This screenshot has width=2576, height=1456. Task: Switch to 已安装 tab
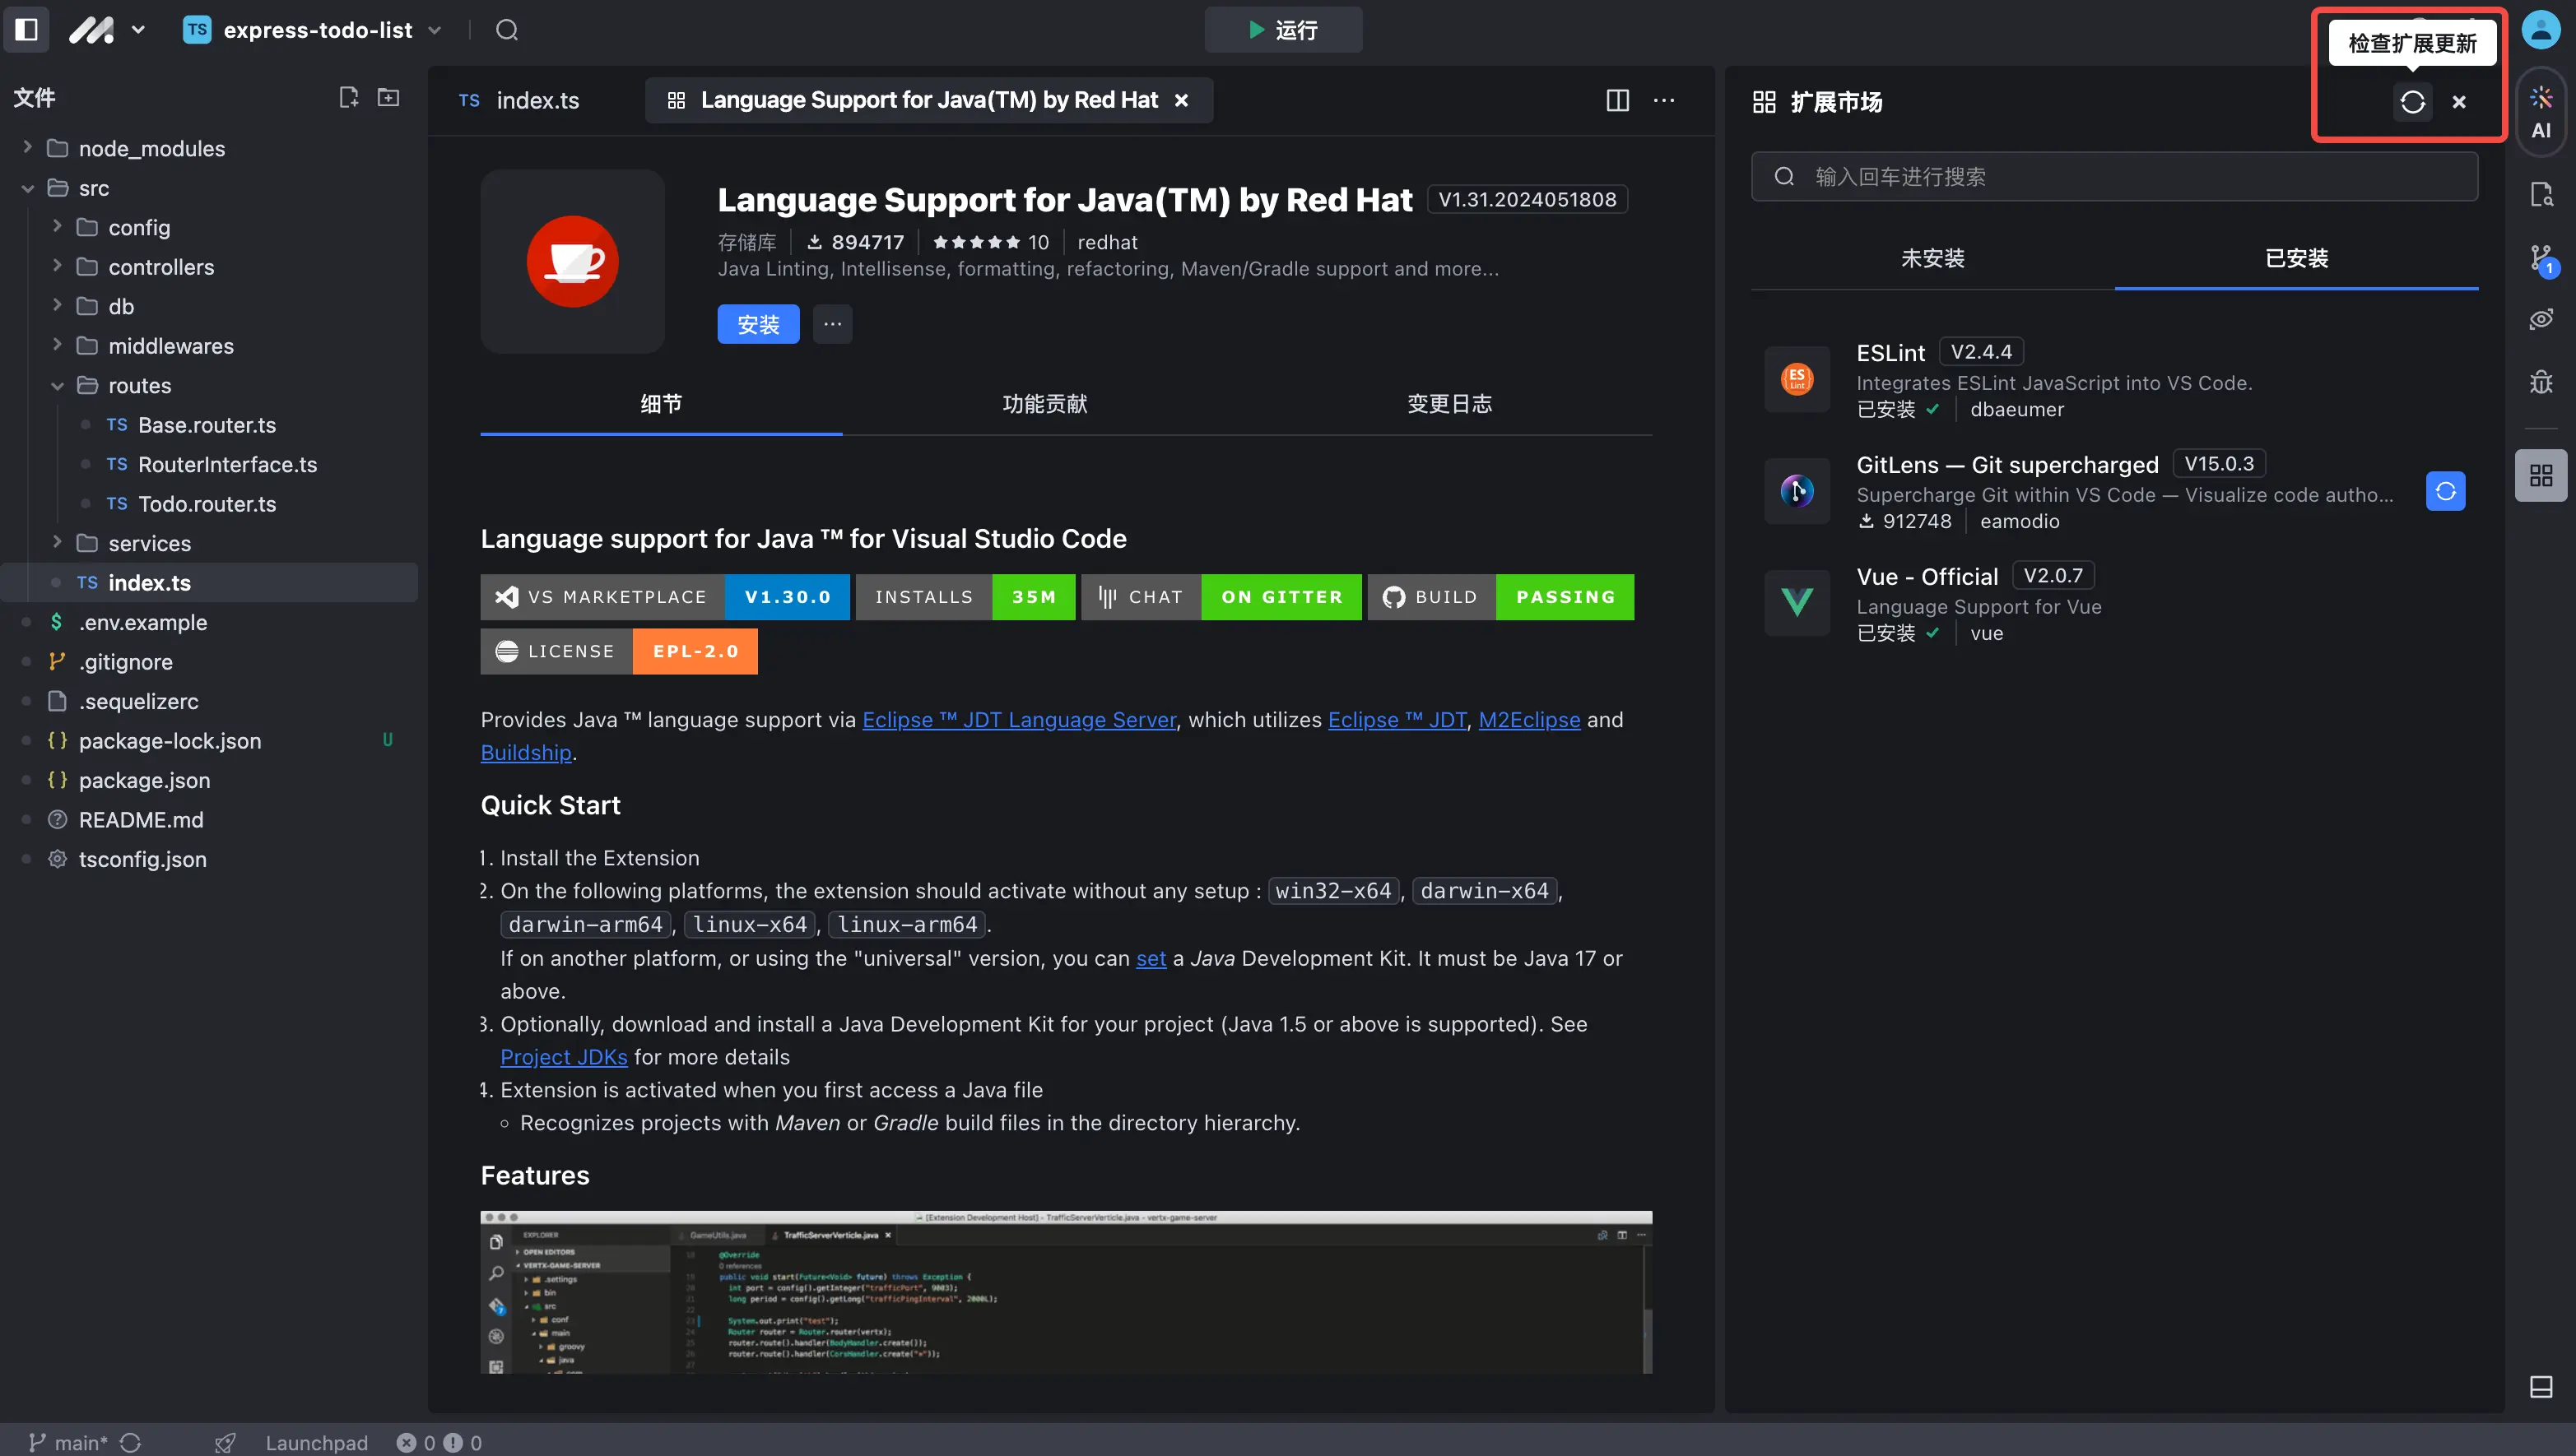[2297, 259]
